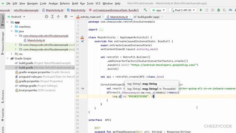The image size is (236, 133).
Task: Close the activity_main.xml tab
Action: (103, 17)
